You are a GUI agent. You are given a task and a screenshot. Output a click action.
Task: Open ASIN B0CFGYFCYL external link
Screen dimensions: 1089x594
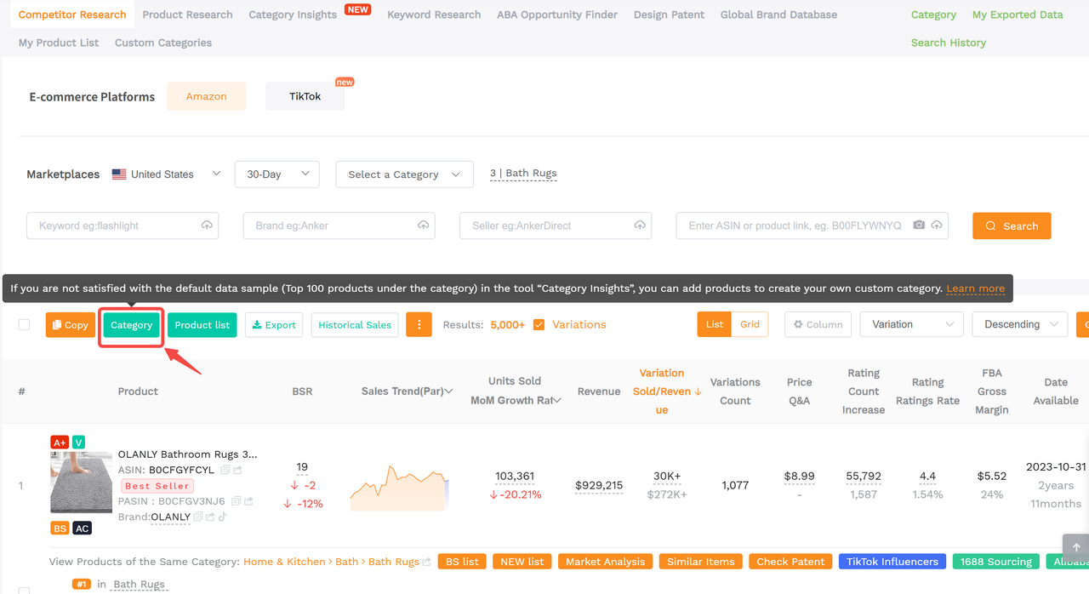237,470
